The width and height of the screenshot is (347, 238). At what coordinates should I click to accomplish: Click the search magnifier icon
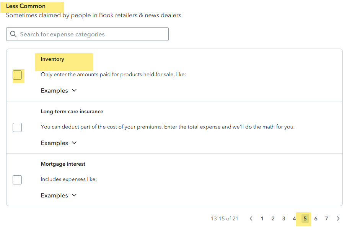[13, 34]
